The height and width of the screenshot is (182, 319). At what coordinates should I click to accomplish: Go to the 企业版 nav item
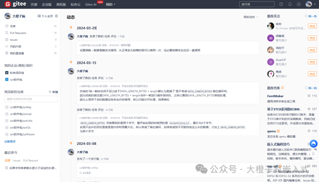pos(47,4)
